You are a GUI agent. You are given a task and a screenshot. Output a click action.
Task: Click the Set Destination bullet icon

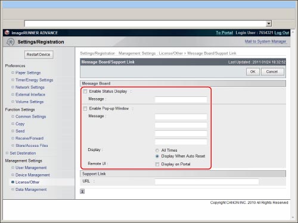7,153
